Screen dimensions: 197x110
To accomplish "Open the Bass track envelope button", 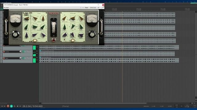I will click(x=29, y=58).
